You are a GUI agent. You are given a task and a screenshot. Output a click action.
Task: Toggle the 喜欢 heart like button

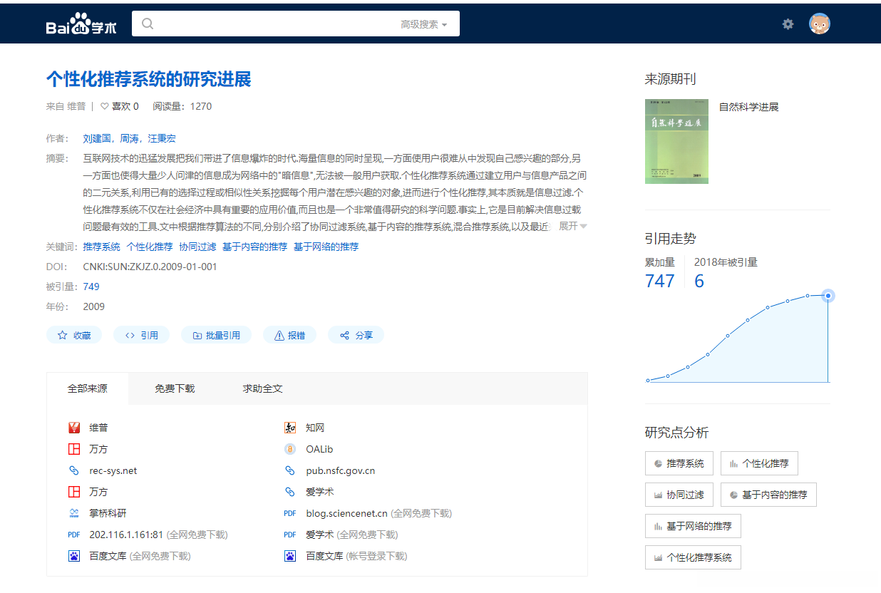point(105,105)
